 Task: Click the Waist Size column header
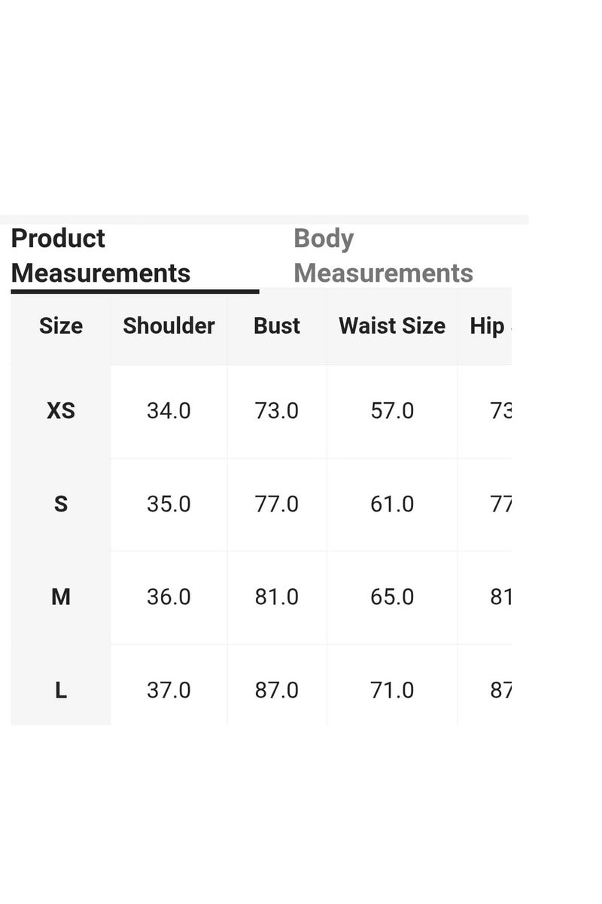click(x=392, y=326)
